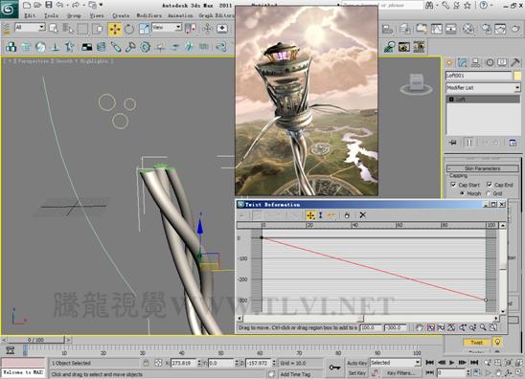Select the Select and Rotate tool
This screenshot has height=379, width=525.
129,29
